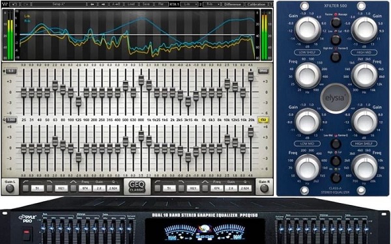Viewport: 391px width, 244px height.
Task: Open the Setup A preset name field
Action: tap(59, 5)
